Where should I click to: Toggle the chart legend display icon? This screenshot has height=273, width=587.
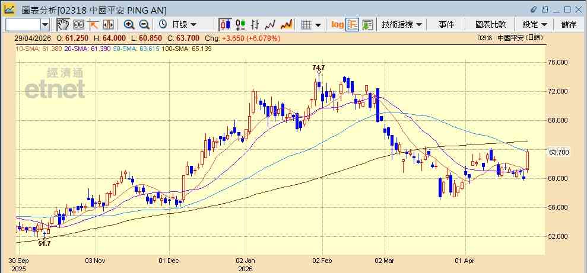[x=353, y=25]
